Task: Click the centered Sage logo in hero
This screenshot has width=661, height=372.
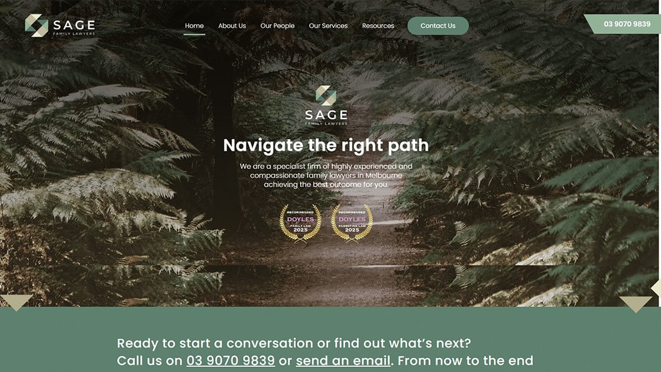Action: pos(326,105)
